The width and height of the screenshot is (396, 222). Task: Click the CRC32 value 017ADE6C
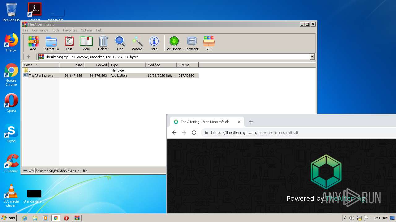(187, 76)
